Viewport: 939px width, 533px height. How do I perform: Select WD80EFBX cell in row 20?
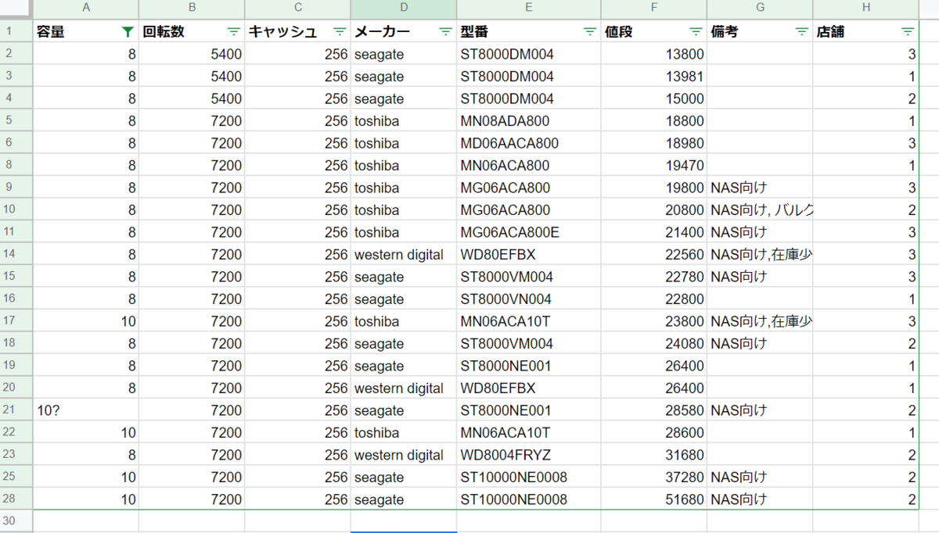pyautogui.click(x=529, y=388)
